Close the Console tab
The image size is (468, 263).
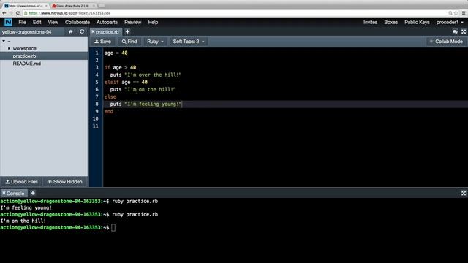[4, 193]
